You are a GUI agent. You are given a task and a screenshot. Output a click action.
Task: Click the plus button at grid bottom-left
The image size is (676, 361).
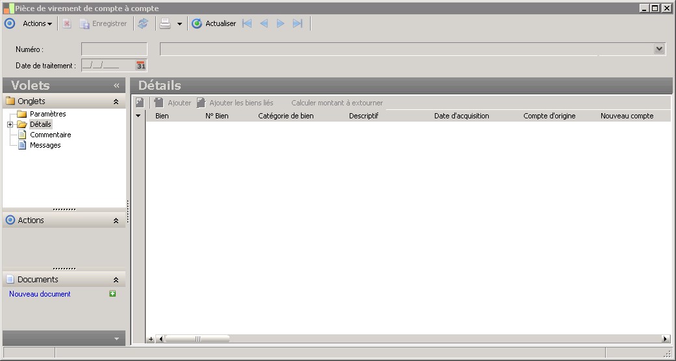click(x=150, y=339)
